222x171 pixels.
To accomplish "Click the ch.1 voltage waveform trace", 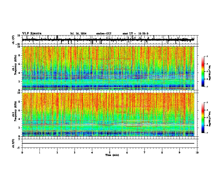I will pos(108,40).
